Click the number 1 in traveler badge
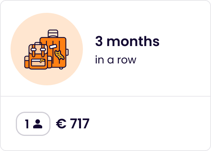This screenshot has width=211, height=151. [x=27, y=124]
